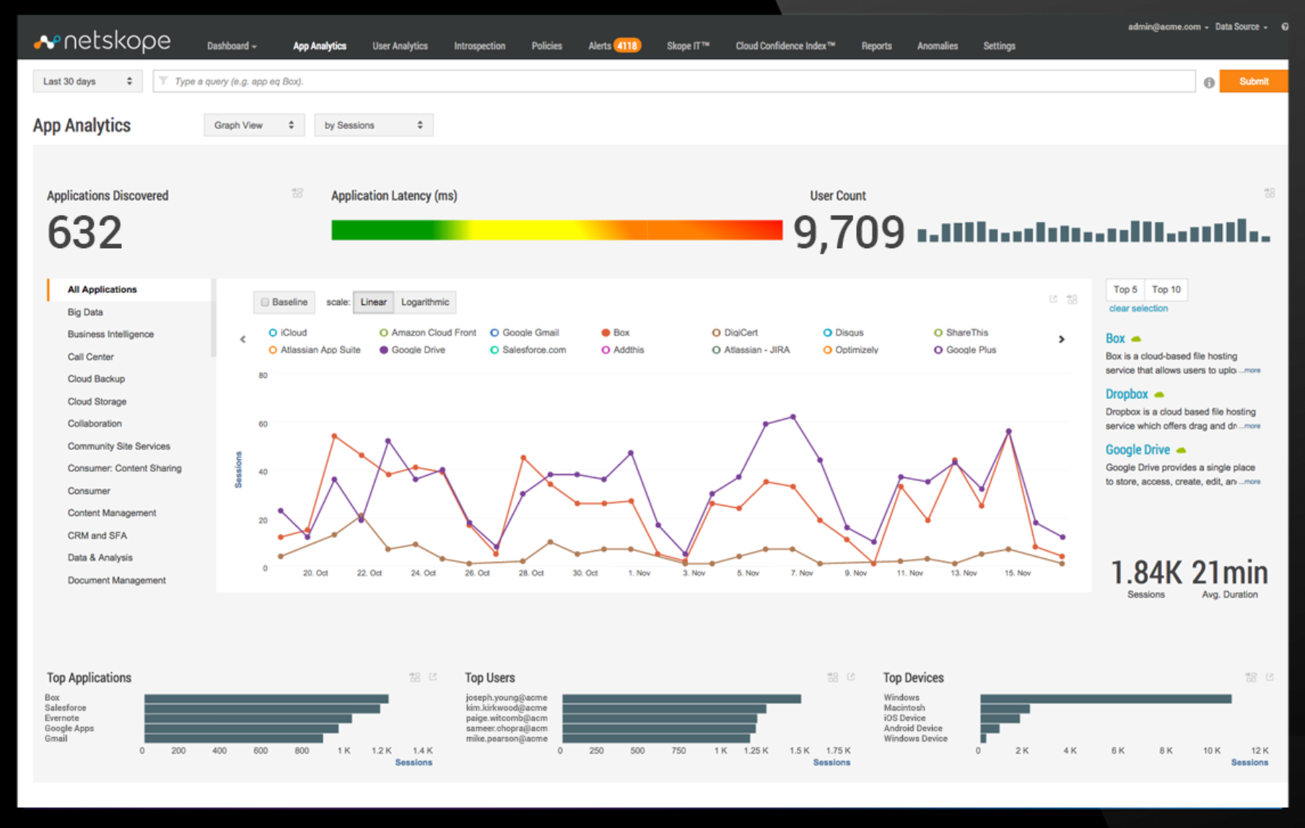Show next legend page with right arrow
1305x828 pixels.
tap(1061, 339)
